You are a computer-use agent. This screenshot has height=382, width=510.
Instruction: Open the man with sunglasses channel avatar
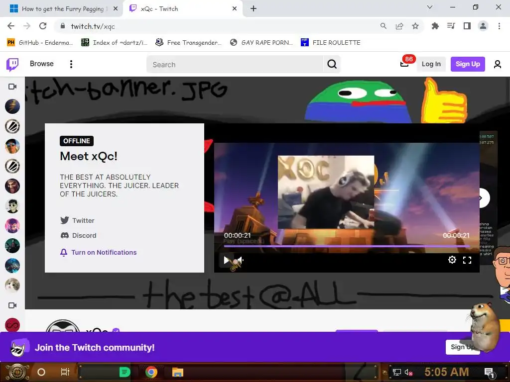(x=12, y=146)
